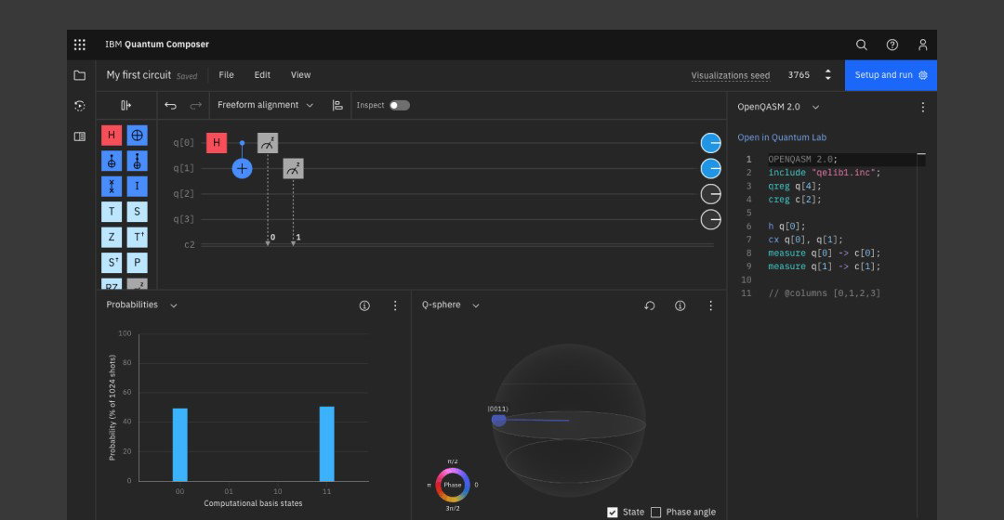Open the user profile icon
Viewport: 1004px width, 520px height.
coord(923,45)
